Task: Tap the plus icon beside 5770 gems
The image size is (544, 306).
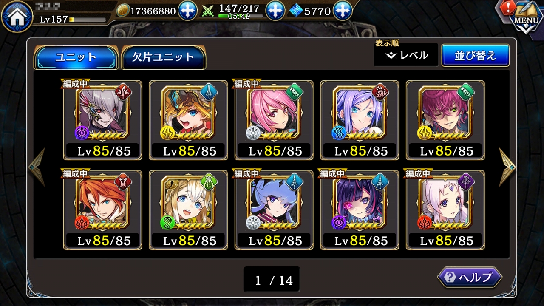Action: pos(343,11)
